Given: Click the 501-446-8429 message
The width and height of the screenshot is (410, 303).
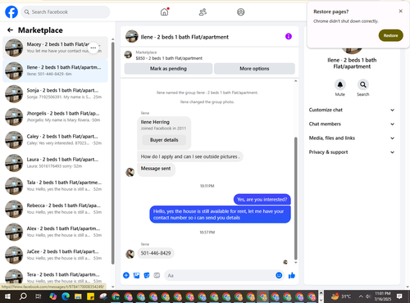Looking at the screenshot, I should click(156, 253).
